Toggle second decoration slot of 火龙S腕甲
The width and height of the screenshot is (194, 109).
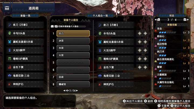[145, 50]
